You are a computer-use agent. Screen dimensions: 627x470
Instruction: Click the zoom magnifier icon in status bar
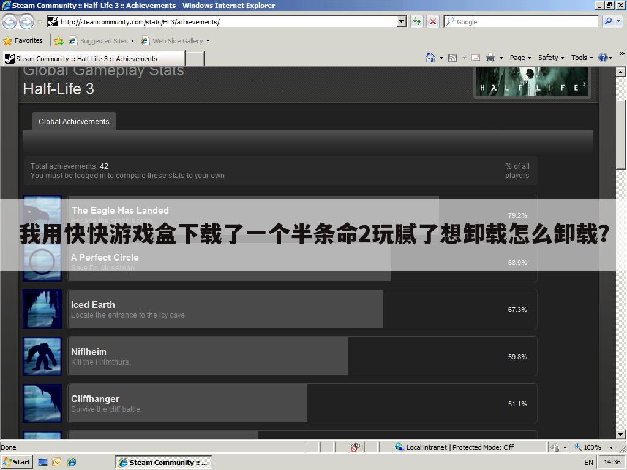pyautogui.click(x=578, y=447)
